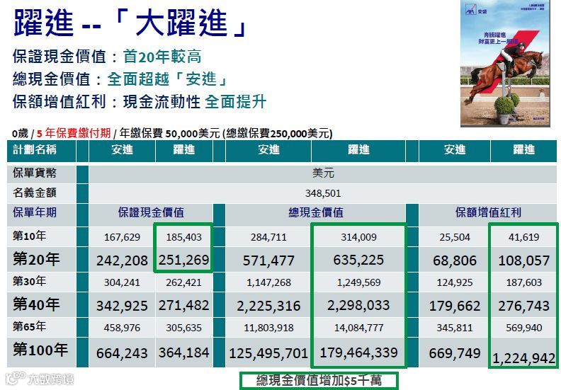Click cell value 569,940

click(523, 328)
